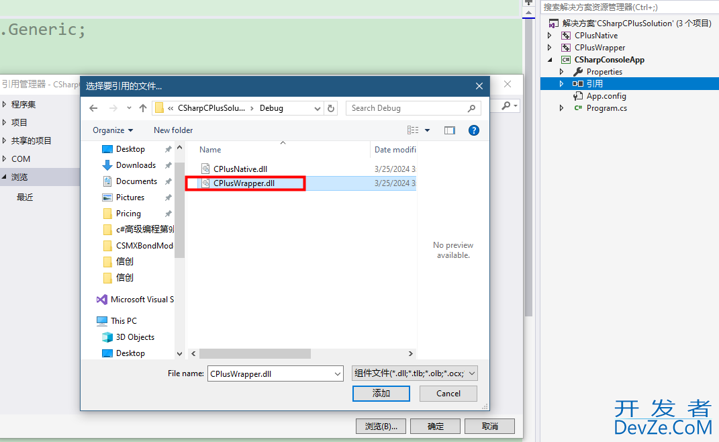Click search icon in reference manager
This screenshot has height=442, width=719.
pos(506,105)
